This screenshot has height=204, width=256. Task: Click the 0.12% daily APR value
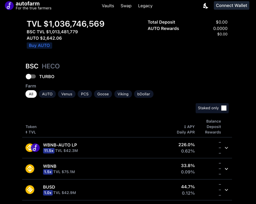coord(188,193)
